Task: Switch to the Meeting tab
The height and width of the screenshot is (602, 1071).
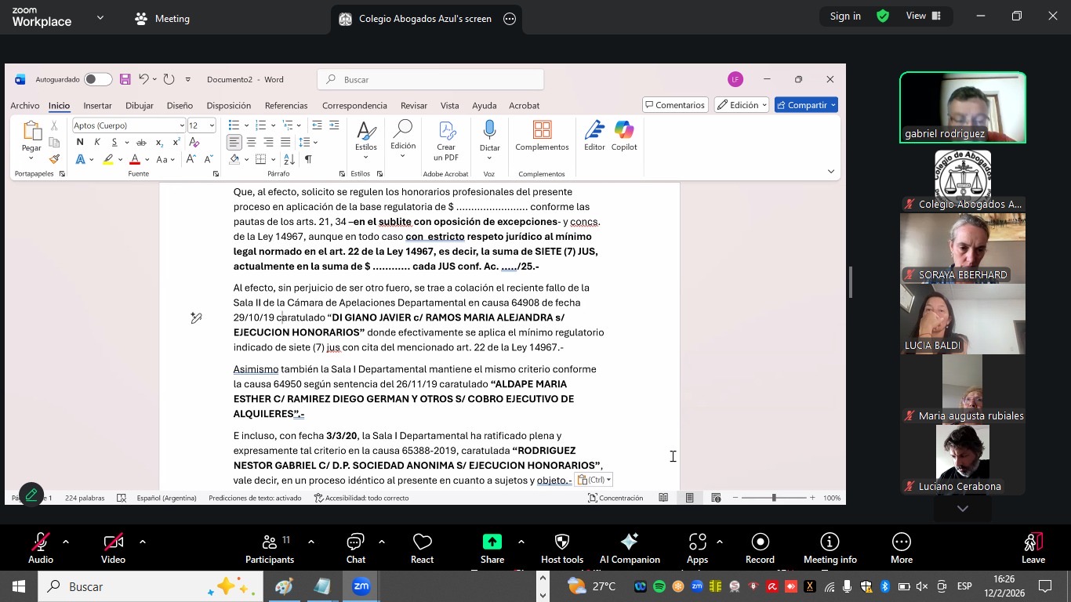Action: [162, 19]
